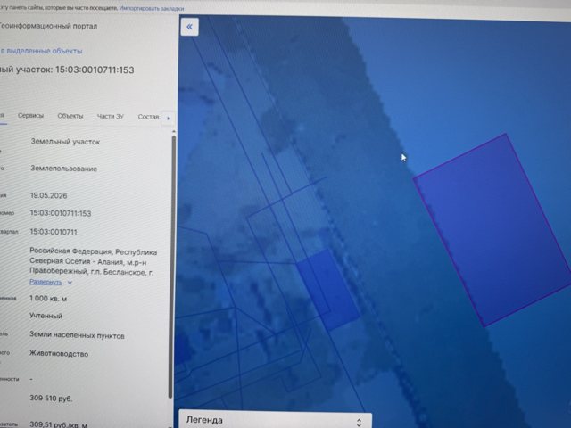The image size is (571, 428).
Task: Expand the Легенда dropdown panel
Action: pyautogui.click(x=276, y=420)
